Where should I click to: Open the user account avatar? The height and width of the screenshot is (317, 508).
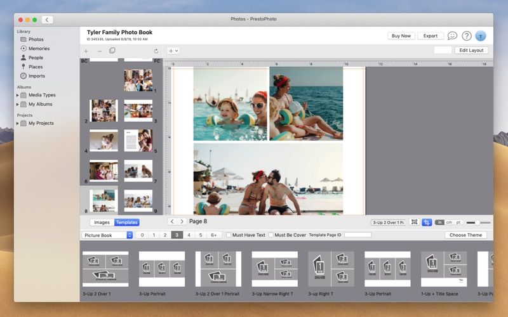pyautogui.click(x=481, y=36)
